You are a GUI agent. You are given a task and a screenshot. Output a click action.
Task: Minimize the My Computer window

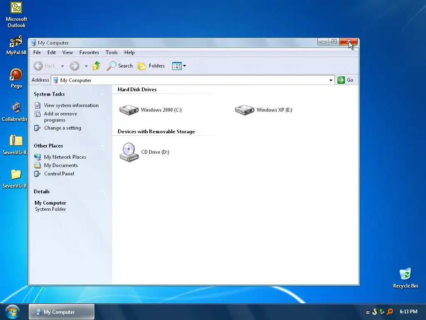pos(323,42)
